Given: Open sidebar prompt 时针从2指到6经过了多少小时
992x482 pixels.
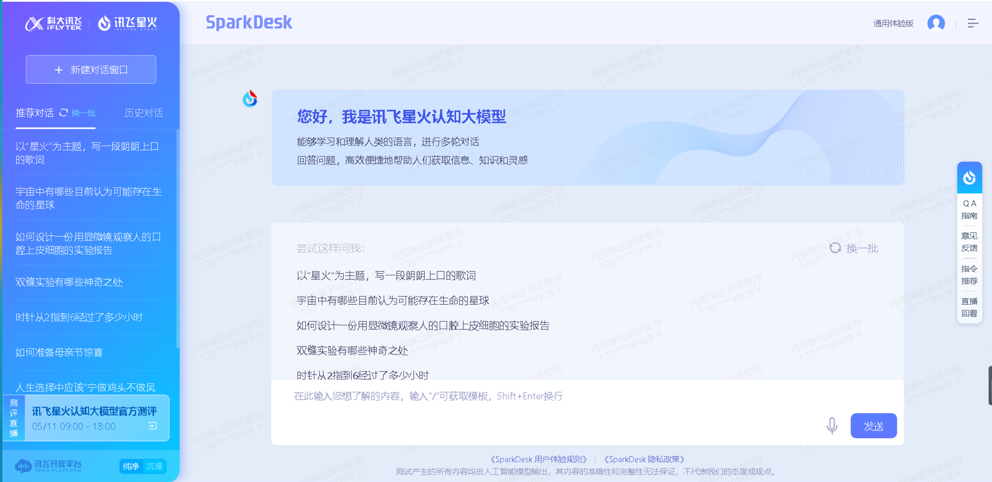Looking at the screenshot, I should 79,317.
